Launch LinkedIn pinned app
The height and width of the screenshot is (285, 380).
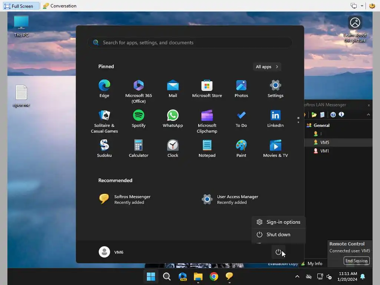point(275,118)
